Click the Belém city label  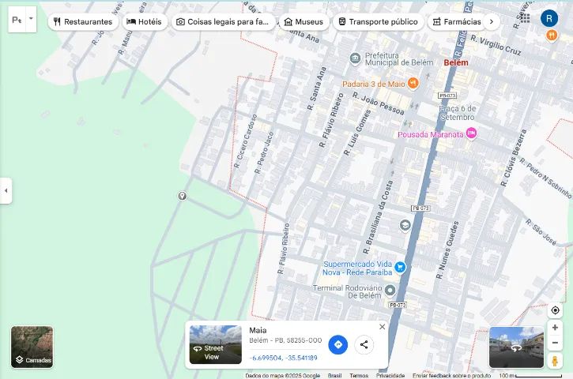pyautogui.click(x=456, y=62)
